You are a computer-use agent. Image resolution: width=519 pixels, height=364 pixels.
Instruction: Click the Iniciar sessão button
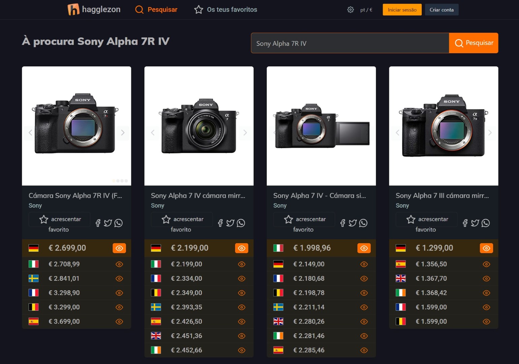[402, 10]
